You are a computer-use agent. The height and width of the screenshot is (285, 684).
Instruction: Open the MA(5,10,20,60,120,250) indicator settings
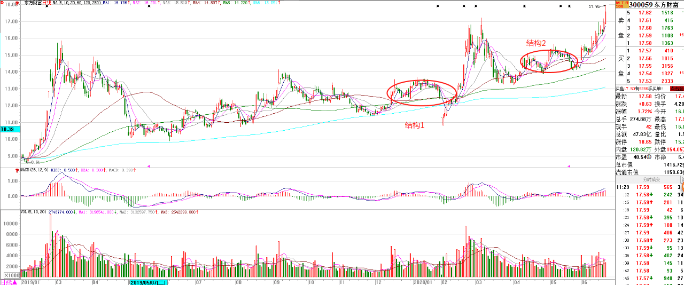click(76, 3)
